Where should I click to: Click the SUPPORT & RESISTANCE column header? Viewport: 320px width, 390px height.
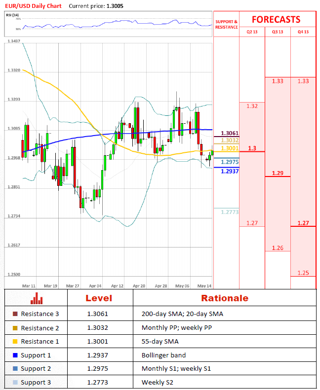[x=226, y=24]
